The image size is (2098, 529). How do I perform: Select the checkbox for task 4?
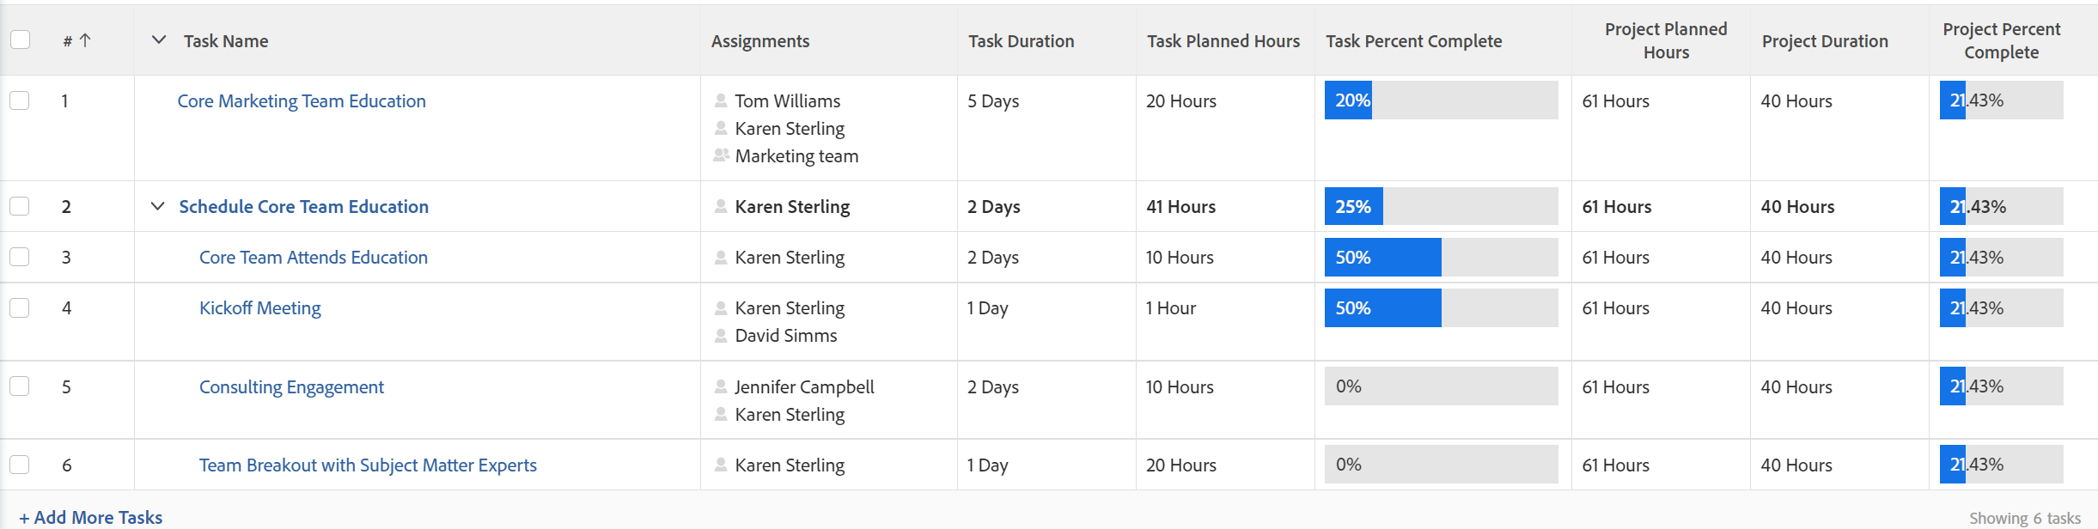tap(20, 307)
